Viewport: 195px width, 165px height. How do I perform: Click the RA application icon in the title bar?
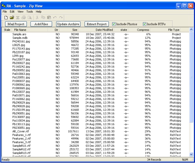click(4, 6)
